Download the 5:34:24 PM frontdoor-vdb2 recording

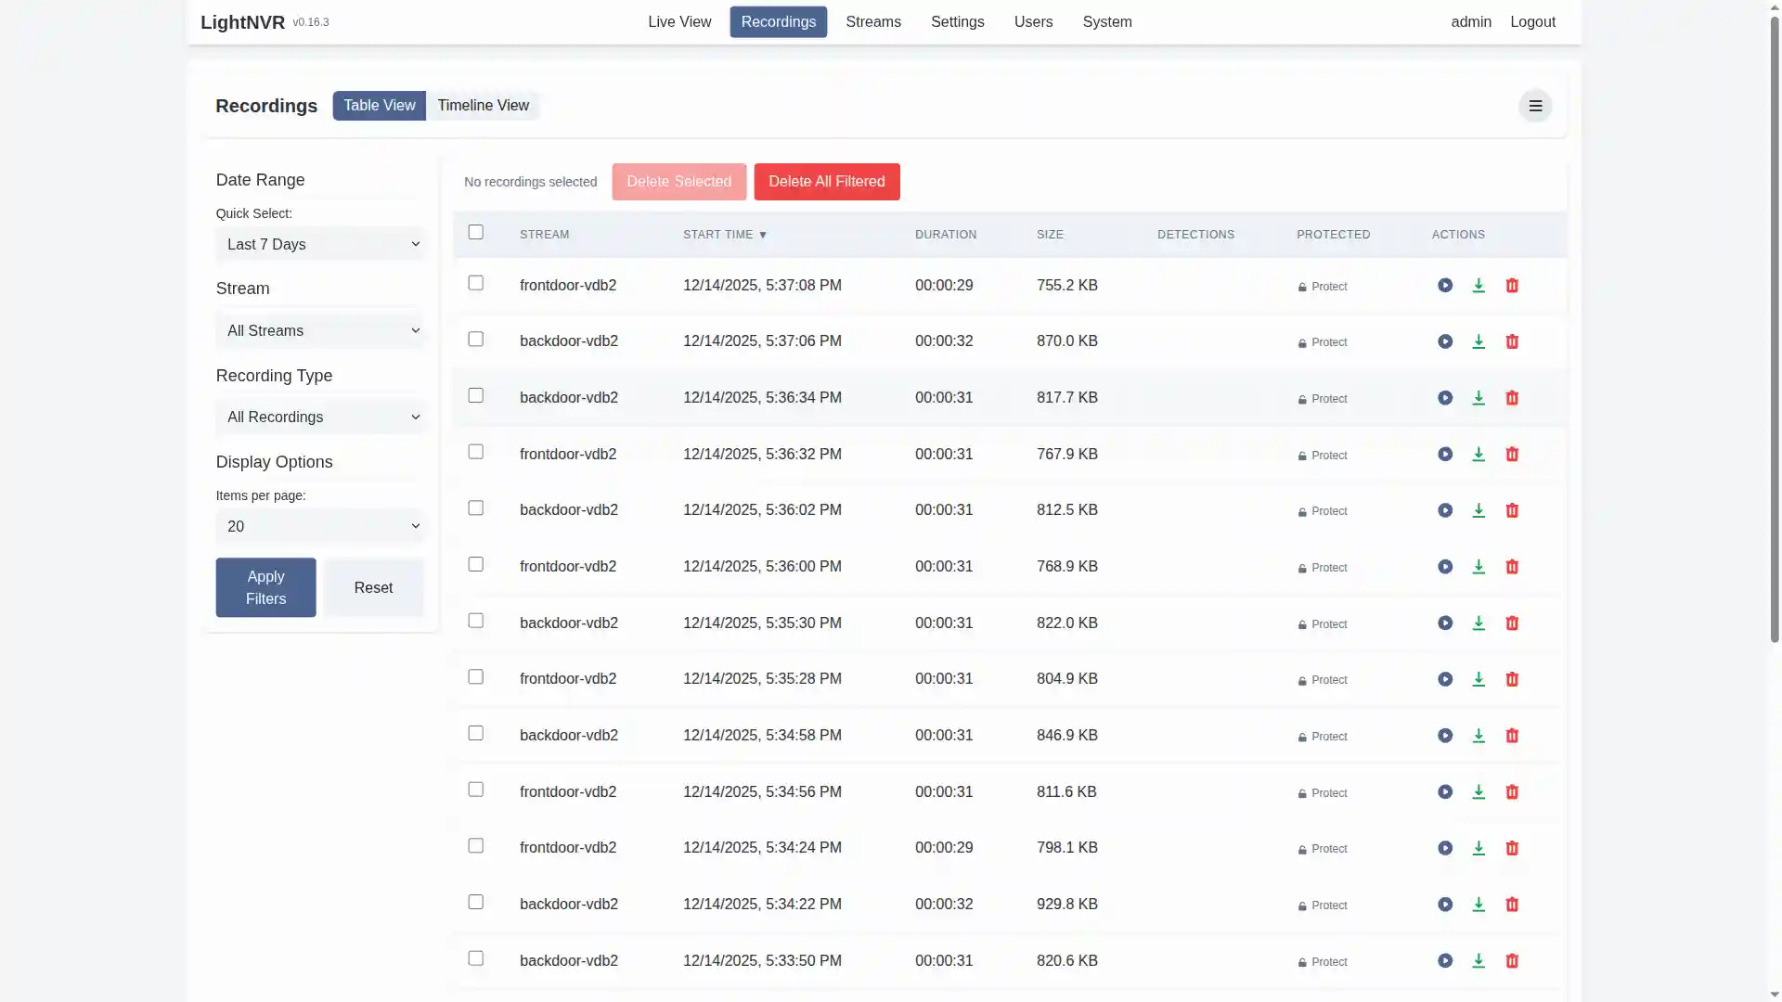pos(1479,849)
